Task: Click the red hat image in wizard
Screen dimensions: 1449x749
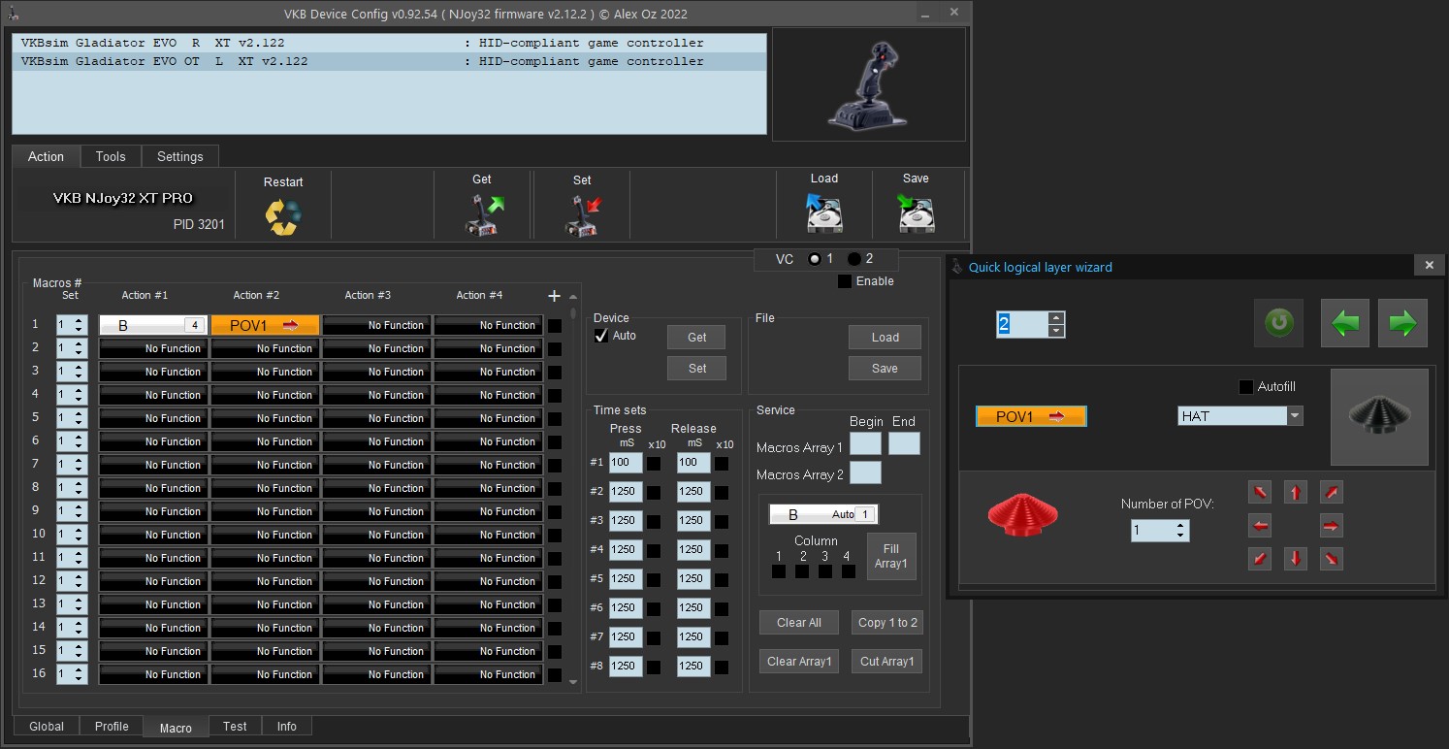Action: tap(1022, 513)
